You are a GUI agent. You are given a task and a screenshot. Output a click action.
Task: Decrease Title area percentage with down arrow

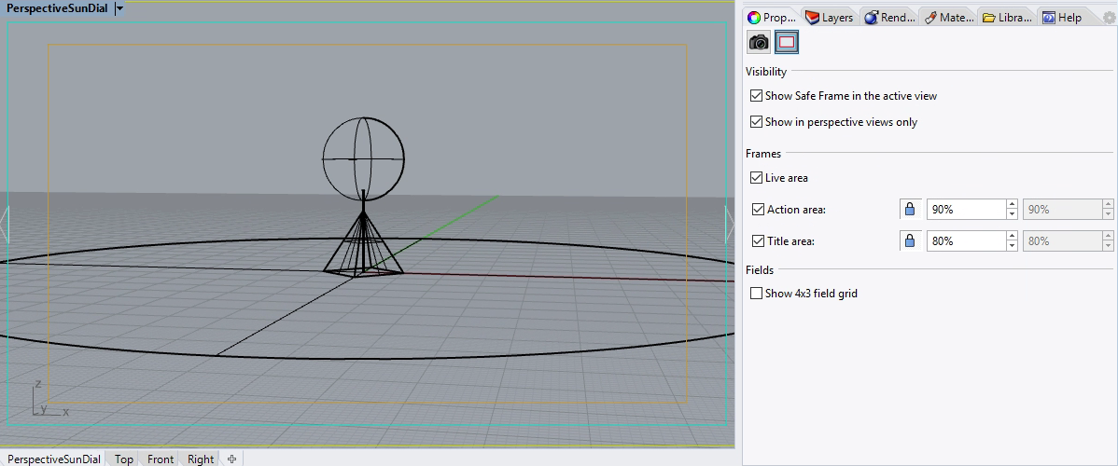tap(1012, 246)
